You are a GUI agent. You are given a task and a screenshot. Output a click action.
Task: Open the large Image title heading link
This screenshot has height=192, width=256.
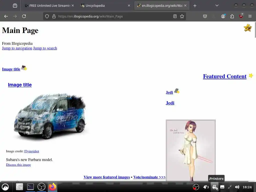click(20, 85)
